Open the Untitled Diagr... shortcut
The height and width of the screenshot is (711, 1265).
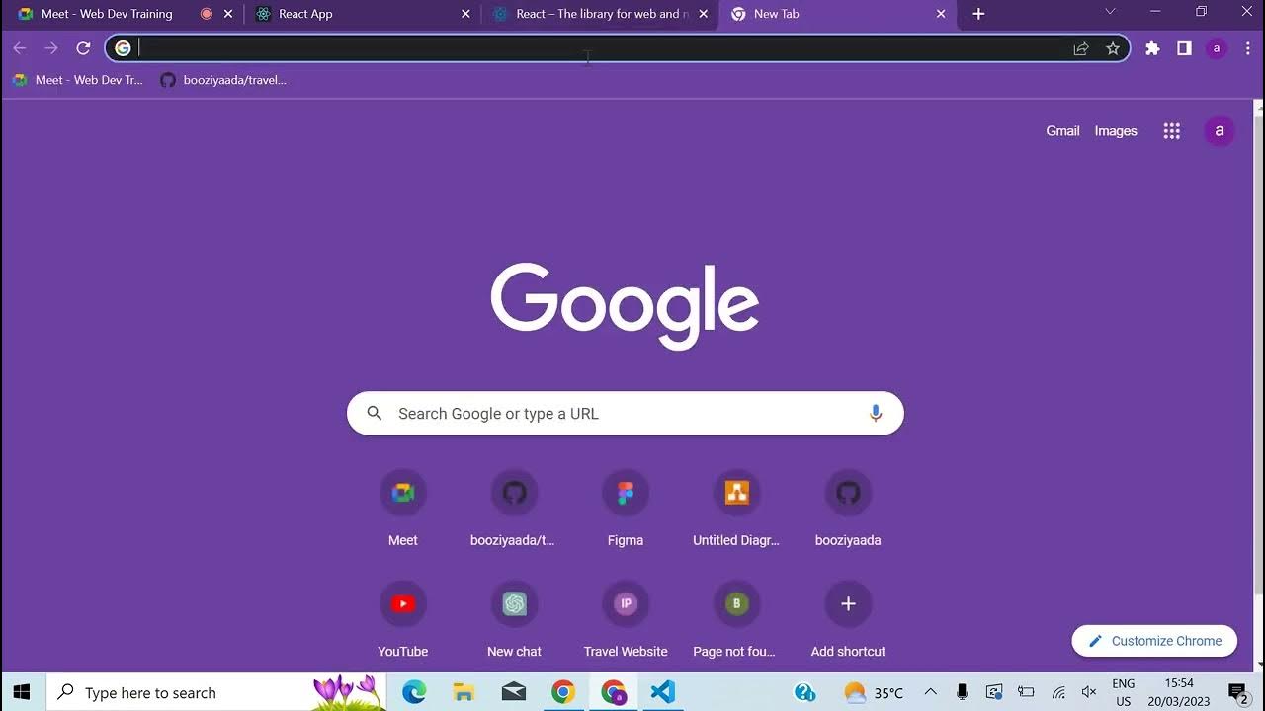[x=736, y=509]
